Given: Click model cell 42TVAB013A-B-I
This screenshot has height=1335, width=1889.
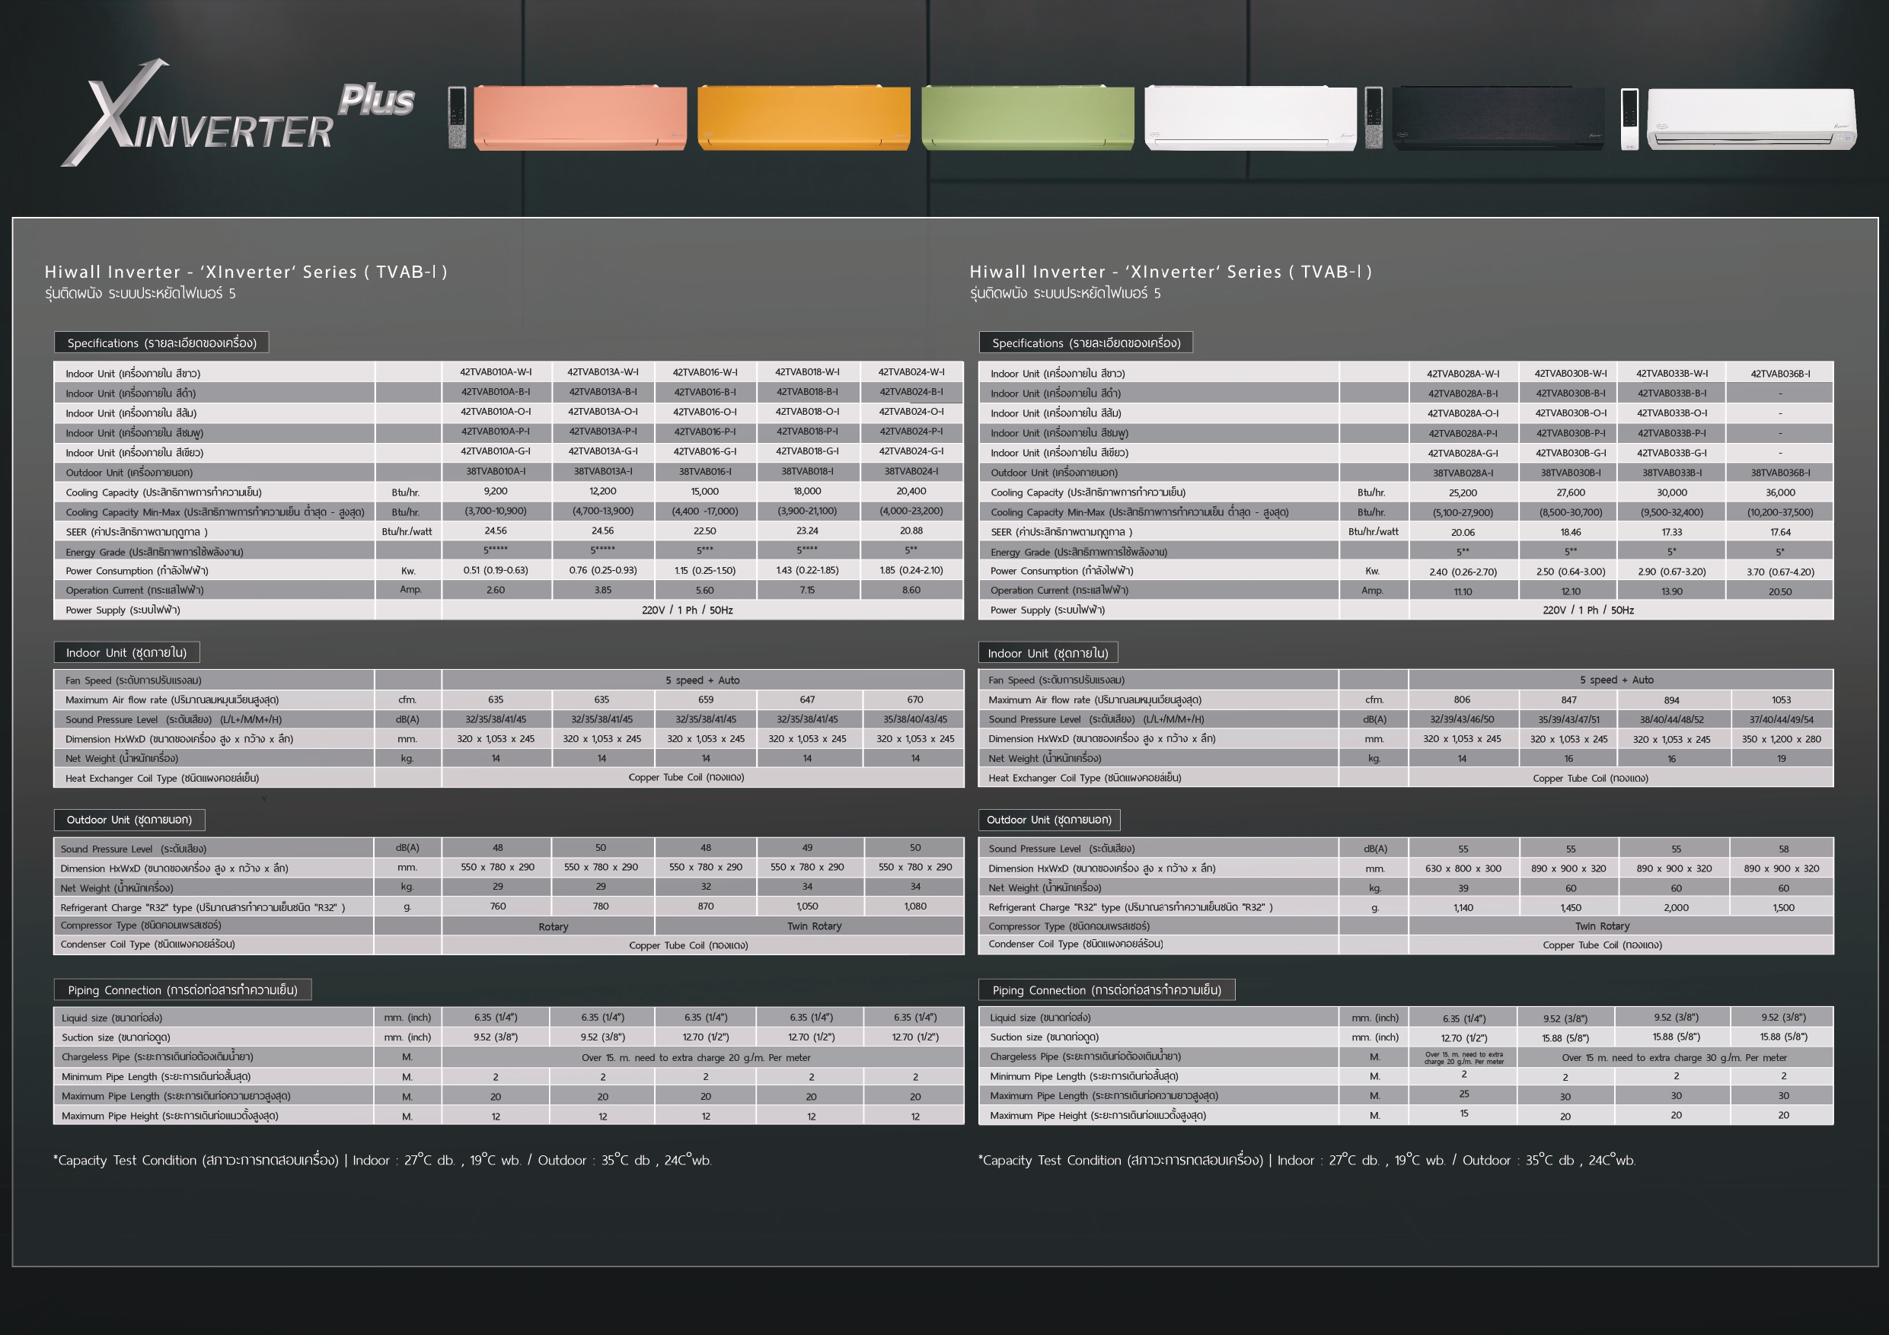Looking at the screenshot, I should (x=602, y=391).
